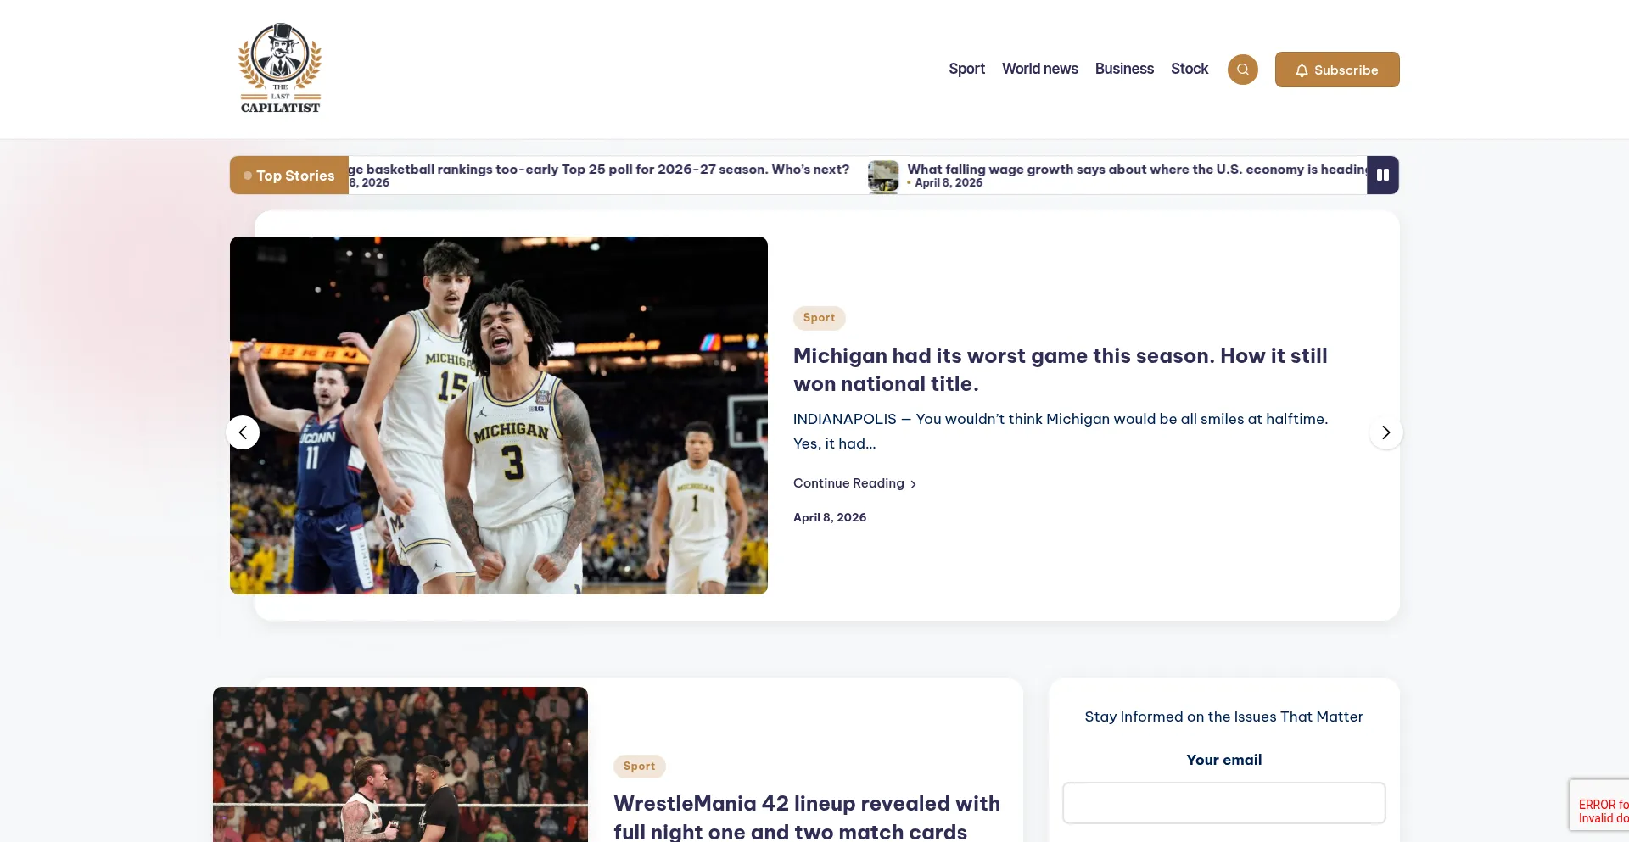Click the April 8, 2026 date under Michigan article
The width and height of the screenshot is (1629, 842).
[830, 517]
